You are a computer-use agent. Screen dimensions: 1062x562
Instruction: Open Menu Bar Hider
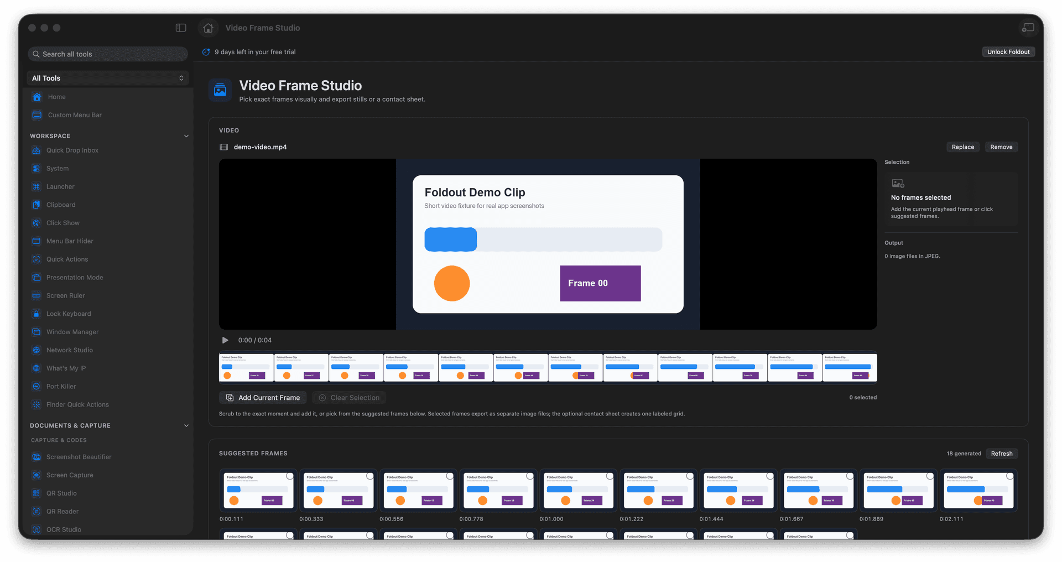[x=108, y=241]
